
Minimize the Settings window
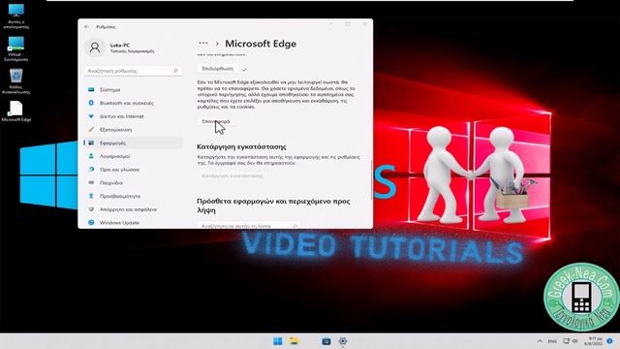[x=330, y=24]
